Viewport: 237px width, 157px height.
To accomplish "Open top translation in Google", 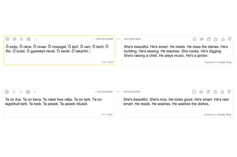I will tap(222, 62).
